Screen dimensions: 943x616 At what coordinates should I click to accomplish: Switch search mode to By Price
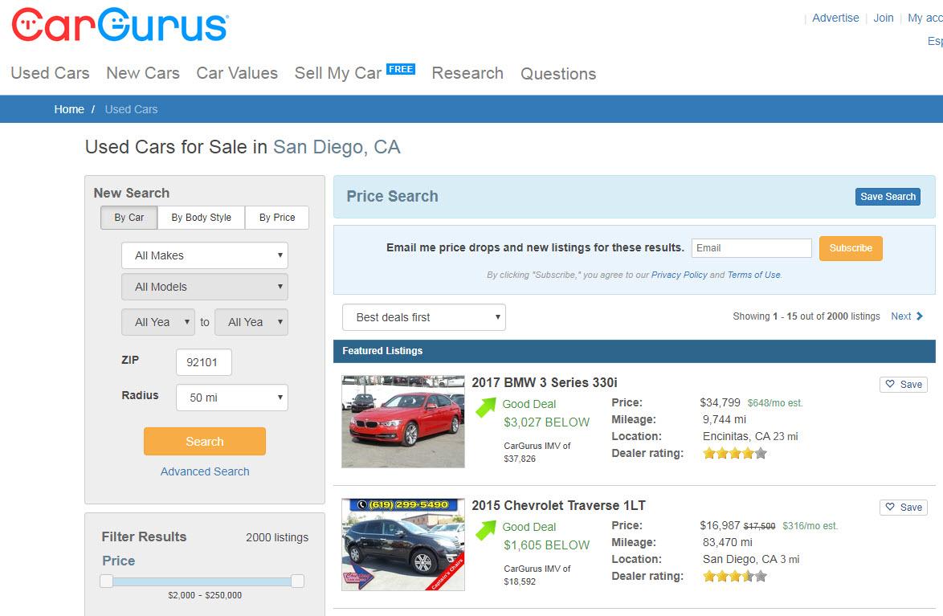[276, 217]
